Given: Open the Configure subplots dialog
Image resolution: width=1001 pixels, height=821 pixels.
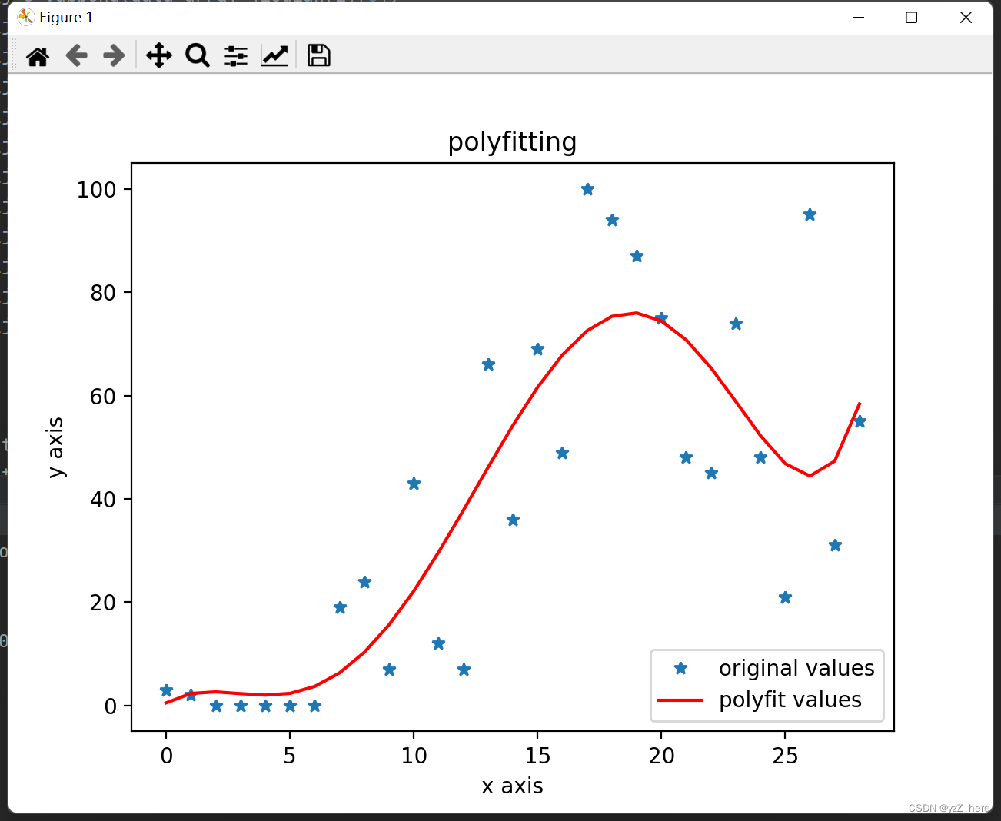Looking at the screenshot, I should coord(236,55).
